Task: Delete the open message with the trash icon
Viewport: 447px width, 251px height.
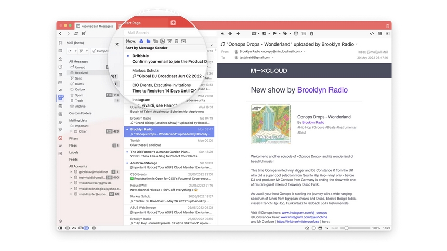Action: 311,34
